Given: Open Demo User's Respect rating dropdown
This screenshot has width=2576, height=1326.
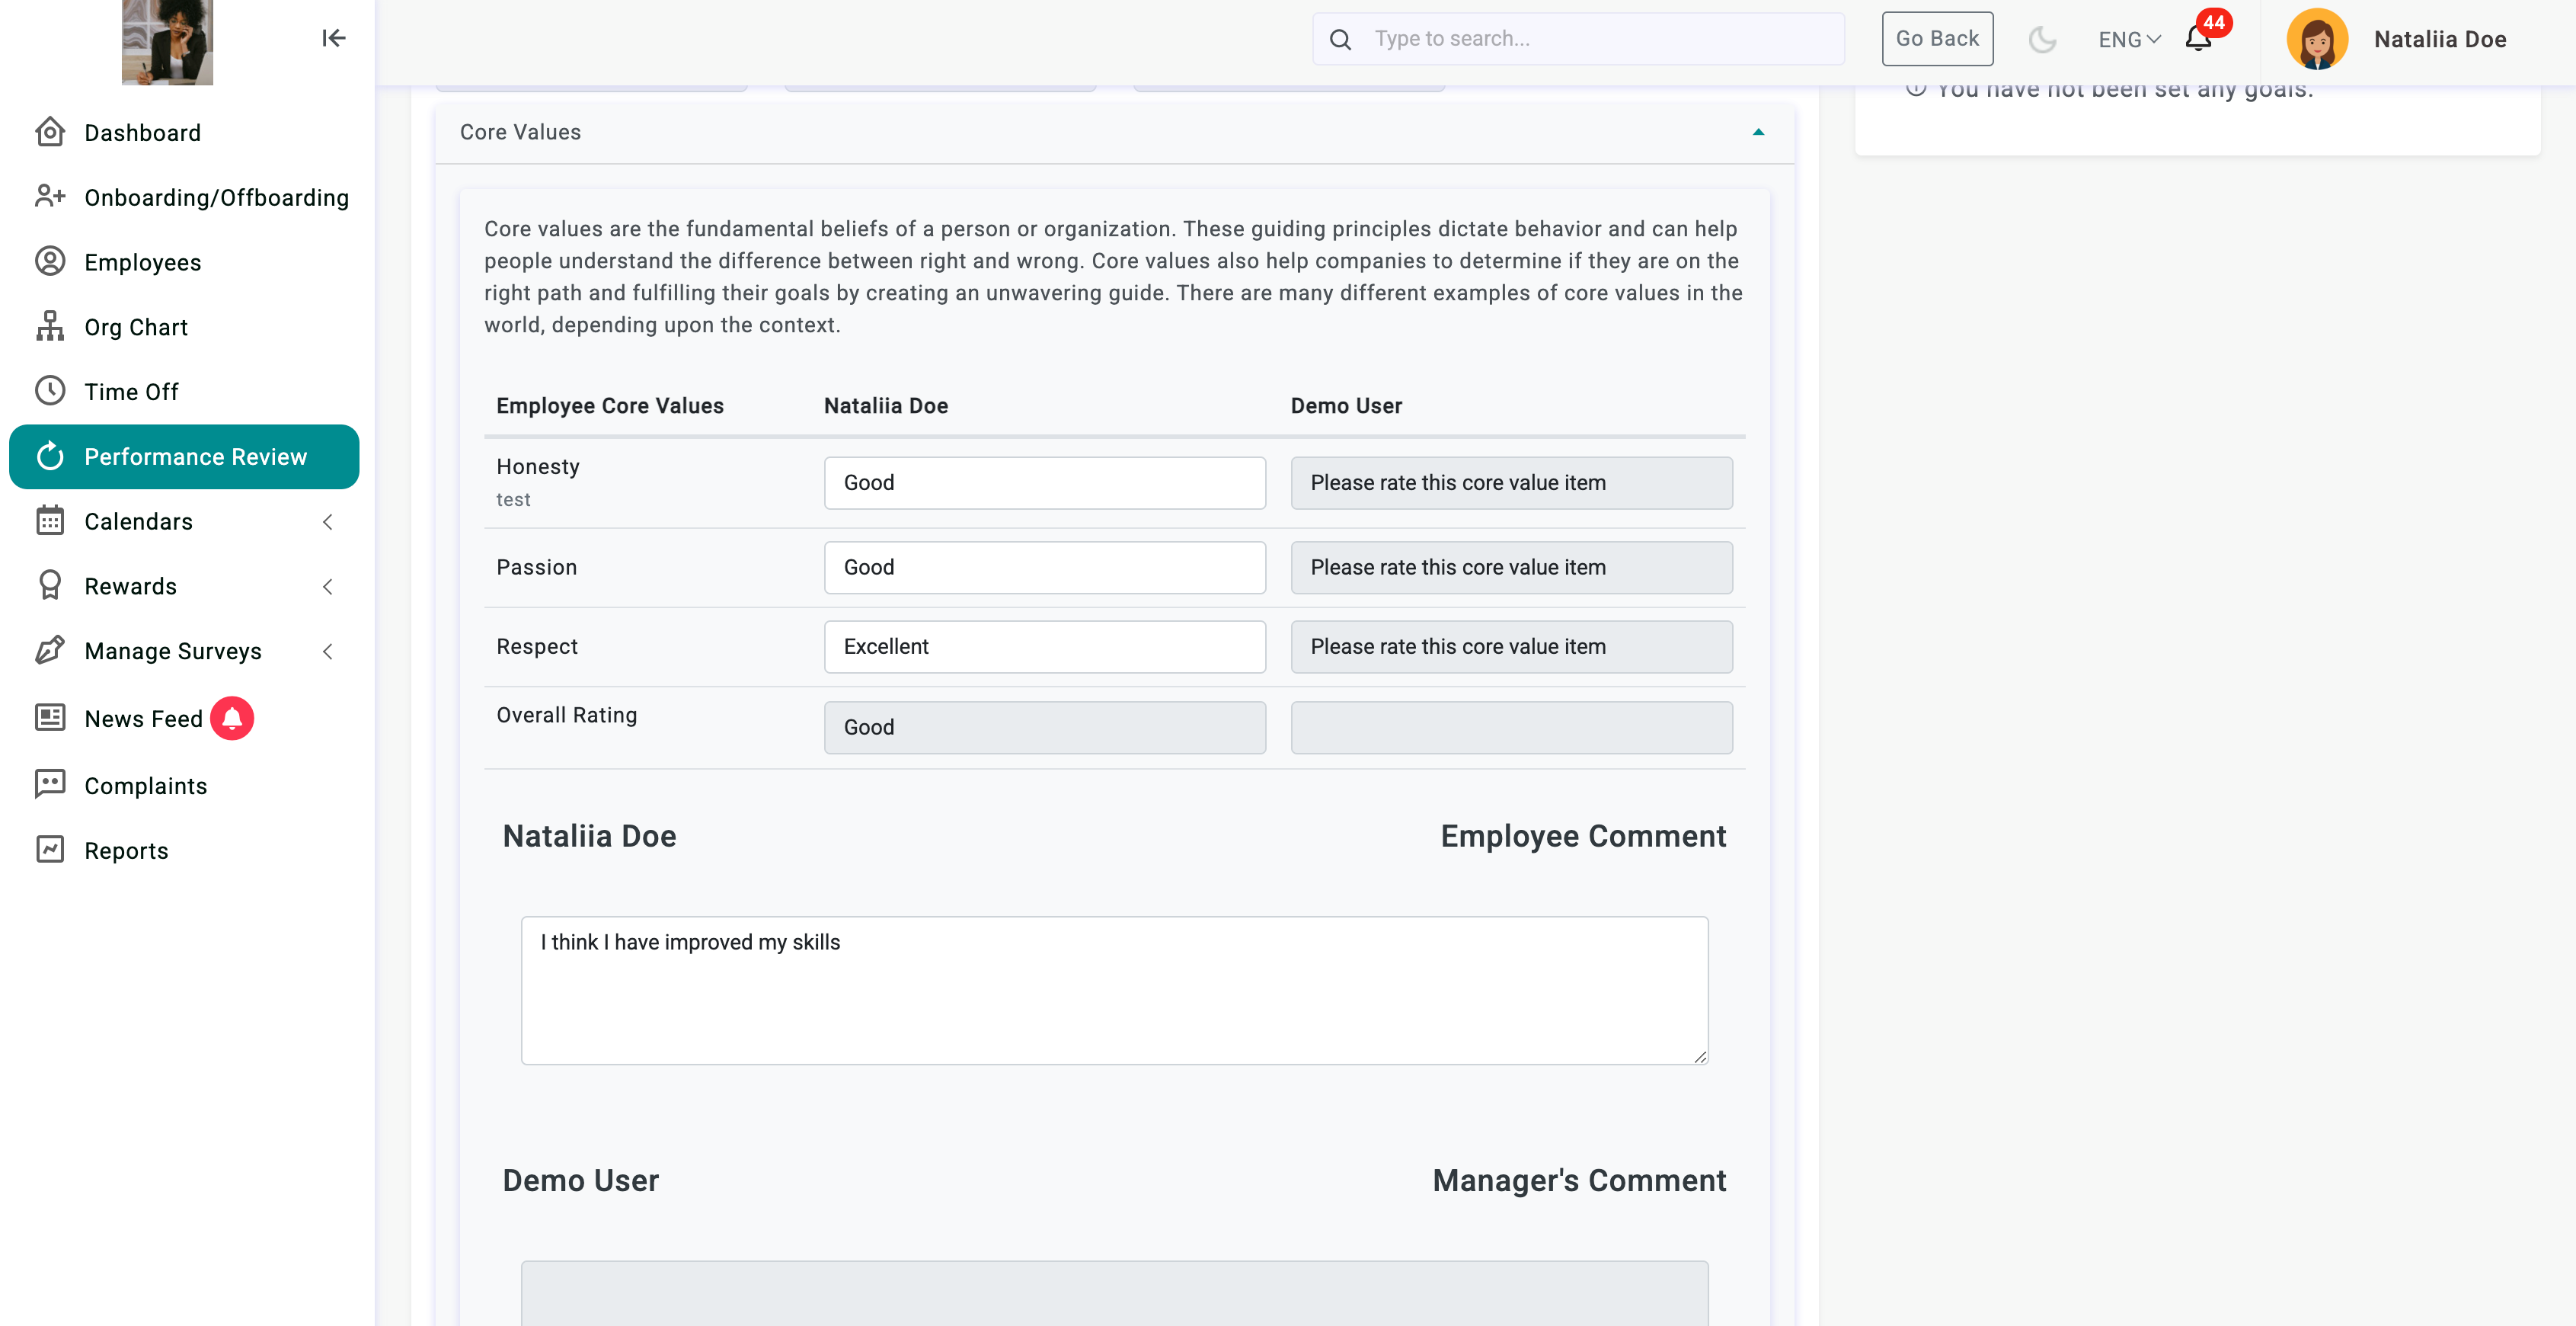Looking at the screenshot, I should point(1511,646).
